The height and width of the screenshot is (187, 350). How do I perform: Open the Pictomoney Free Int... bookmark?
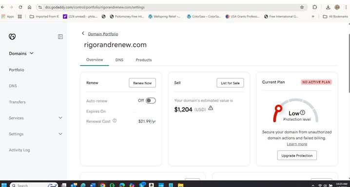pos(127,17)
